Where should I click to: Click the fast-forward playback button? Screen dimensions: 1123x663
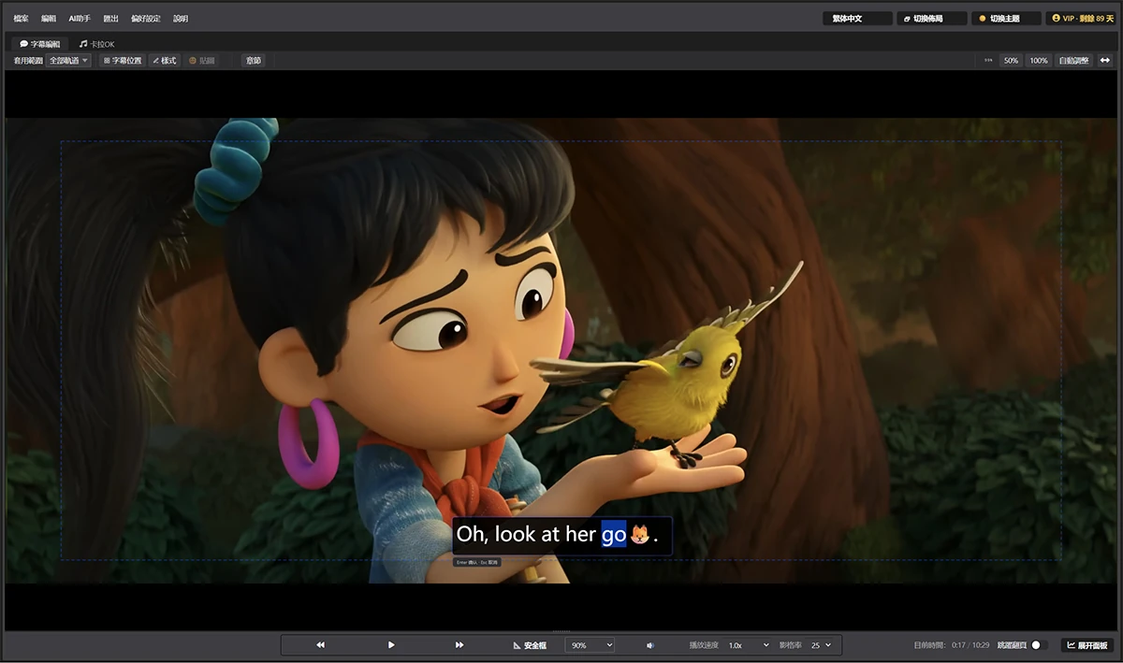coord(459,645)
